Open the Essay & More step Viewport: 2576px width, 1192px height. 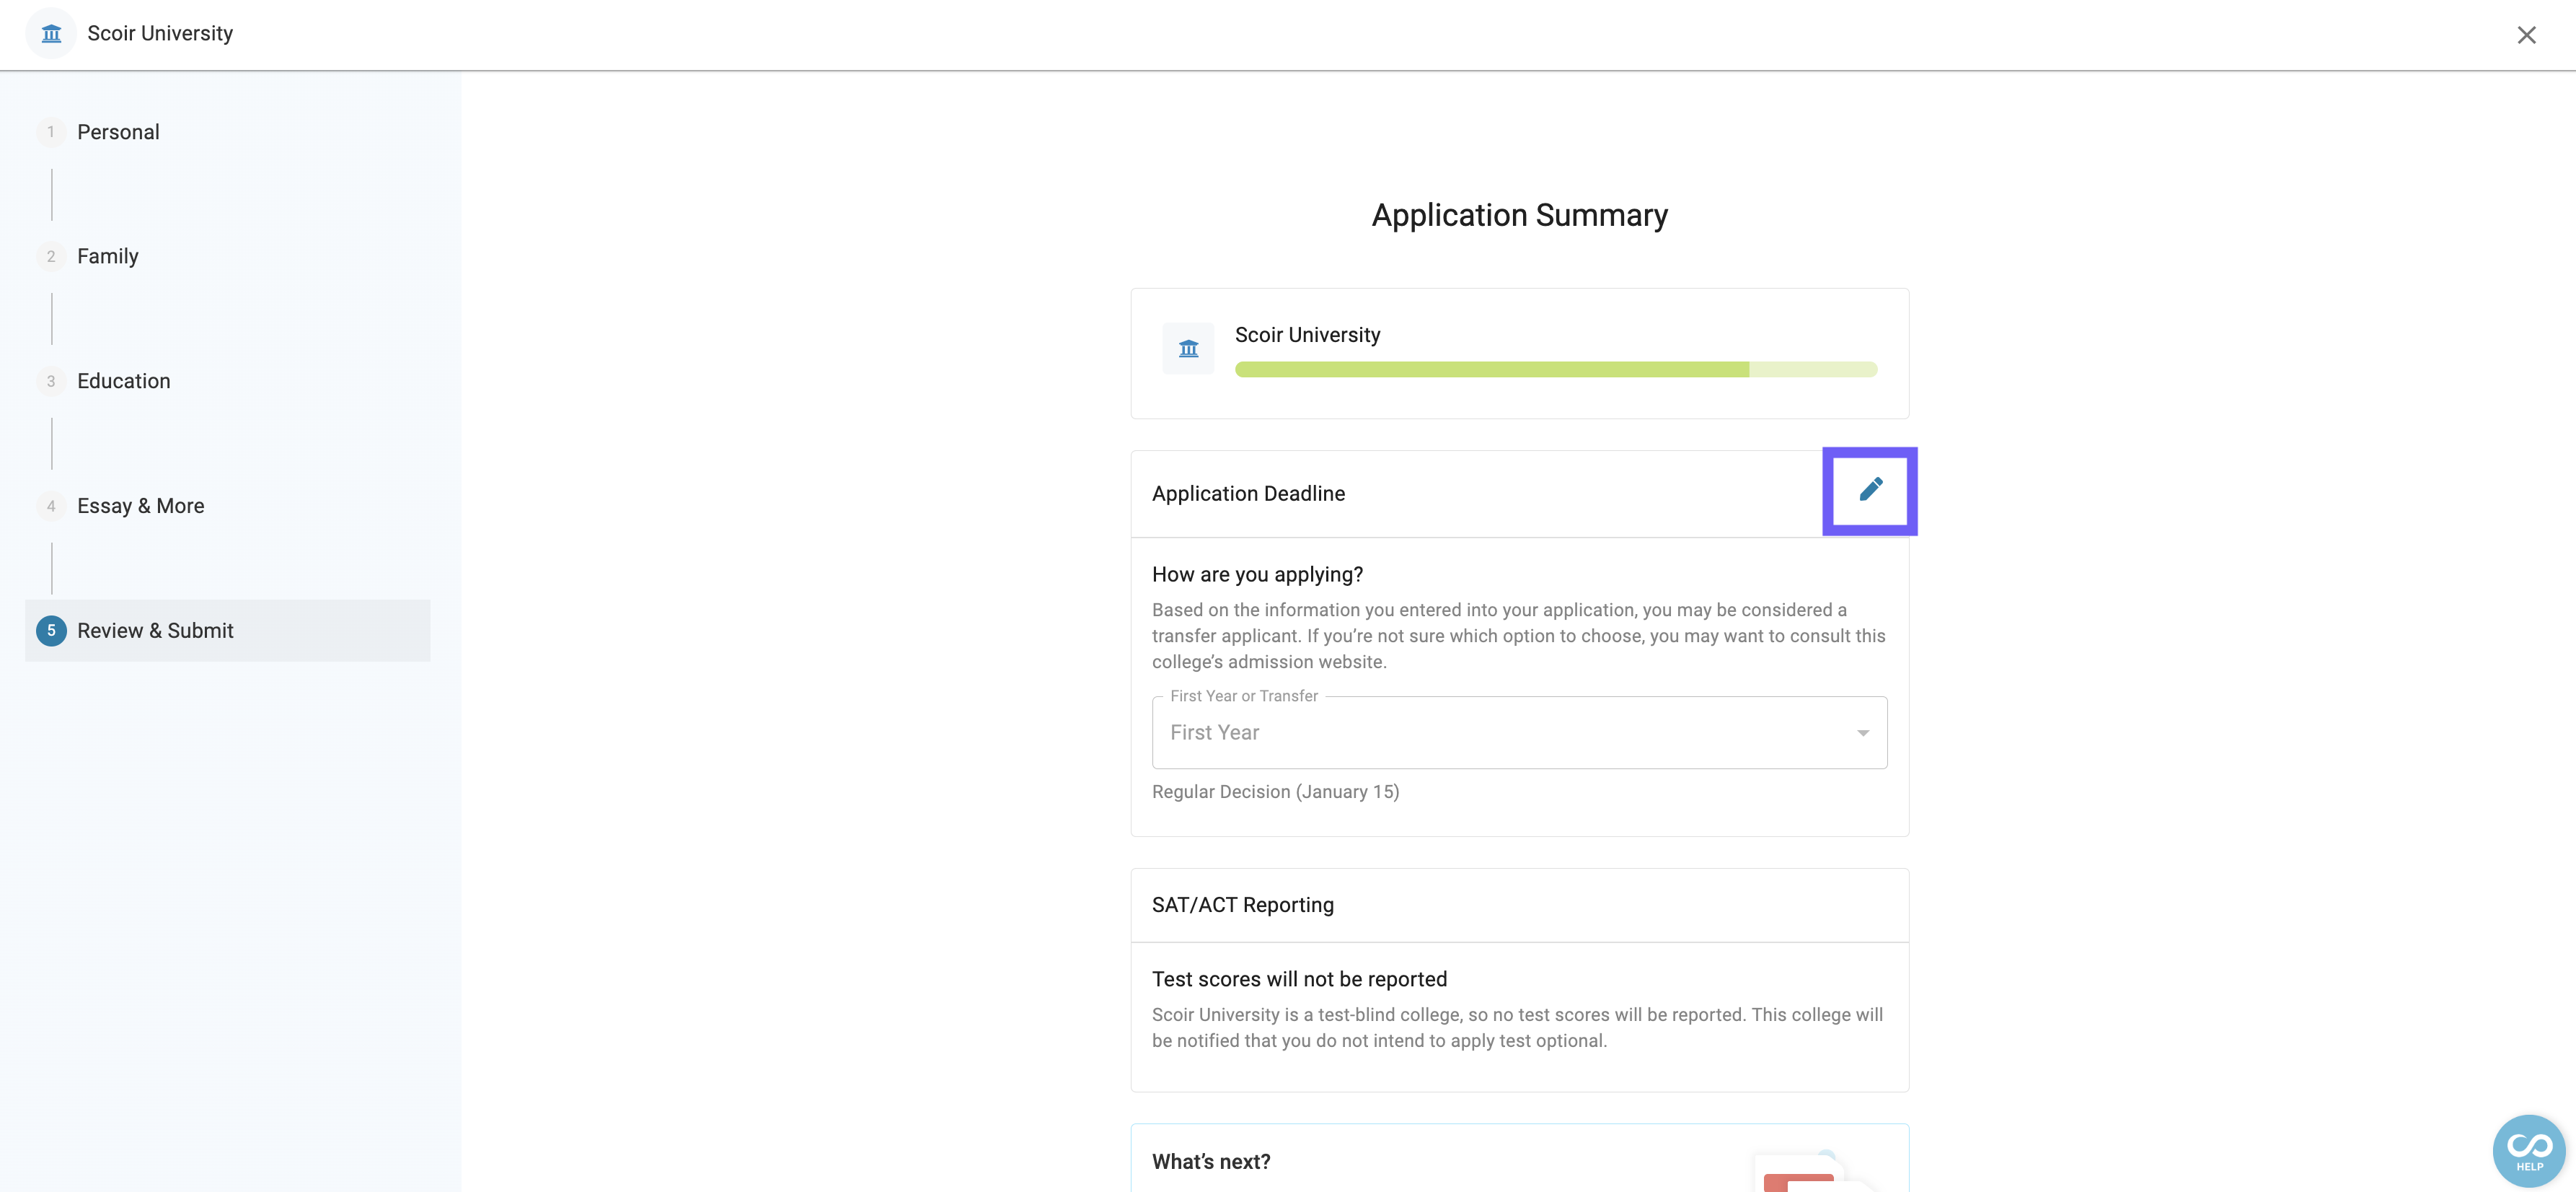tap(141, 507)
